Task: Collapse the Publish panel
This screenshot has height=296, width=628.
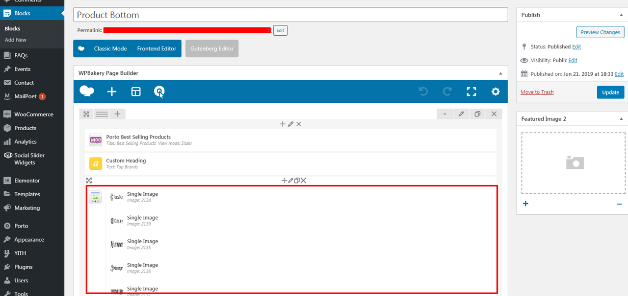Action: click(x=621, y=15)
